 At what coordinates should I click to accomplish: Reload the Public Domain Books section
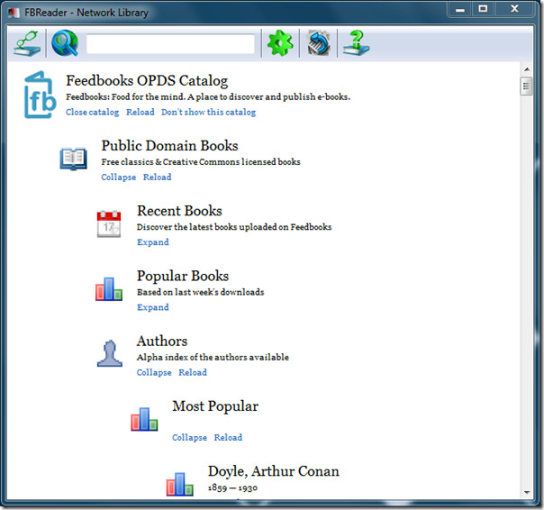tap(157, 178)
